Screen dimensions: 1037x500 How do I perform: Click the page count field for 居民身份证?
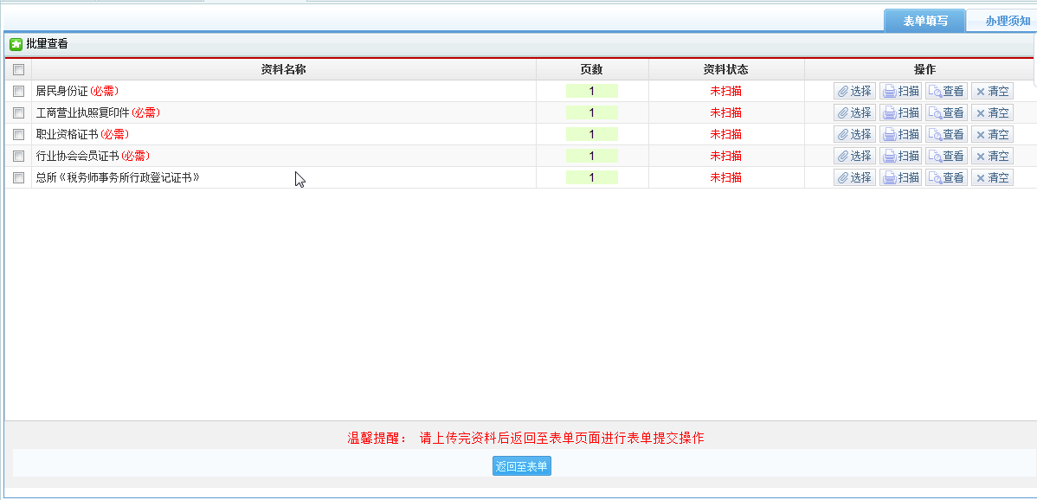coord(592,91)
